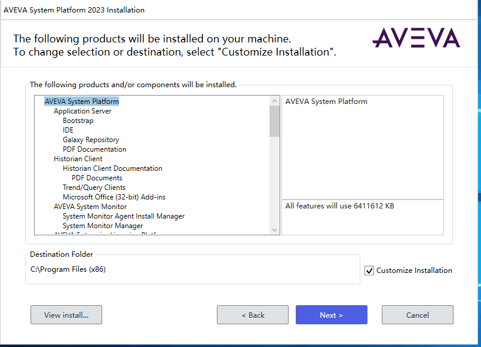Select Historian Client Documentation entry

point(112,168)
